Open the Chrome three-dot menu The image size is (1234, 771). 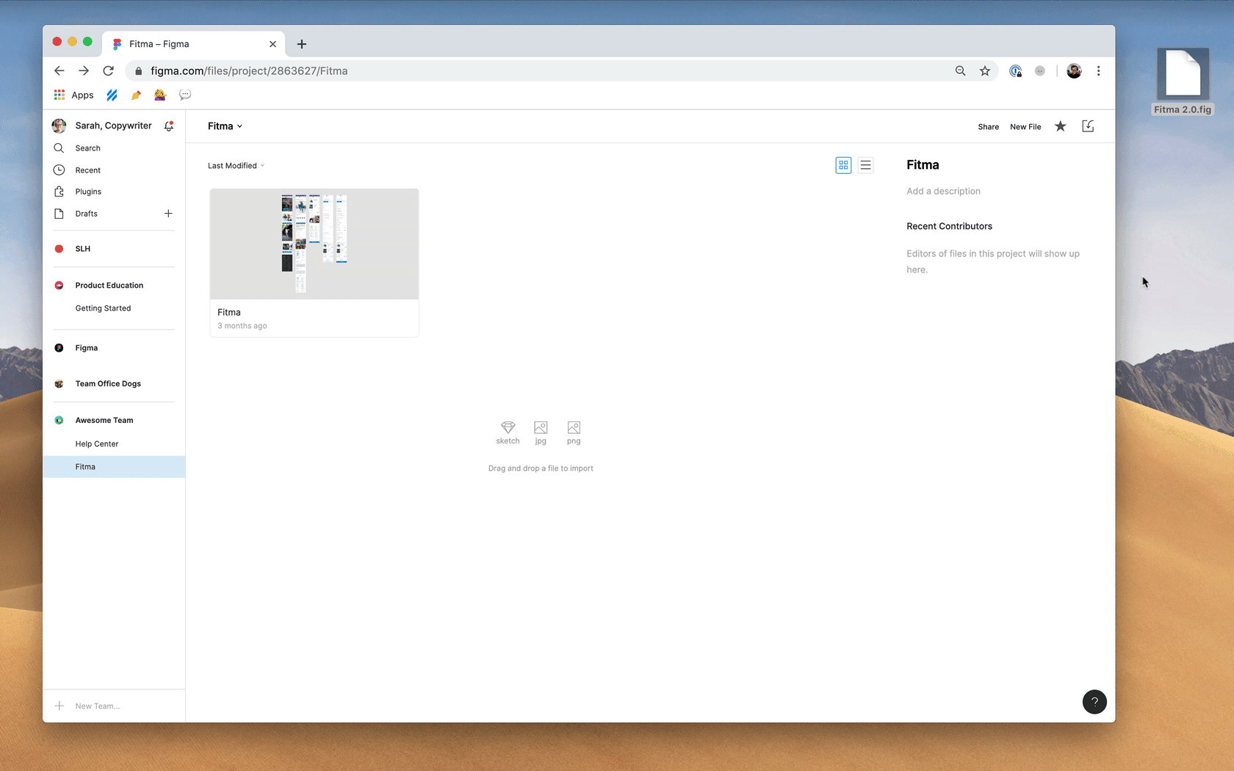(x=1098, y=71)
